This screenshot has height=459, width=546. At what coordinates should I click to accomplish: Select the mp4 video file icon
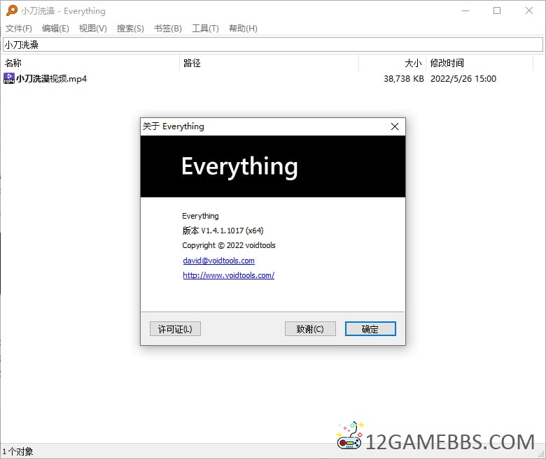coord(9,78)
